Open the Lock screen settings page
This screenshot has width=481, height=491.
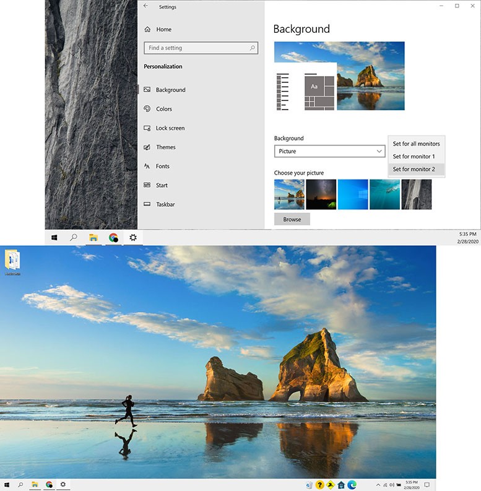pos(165,128)
